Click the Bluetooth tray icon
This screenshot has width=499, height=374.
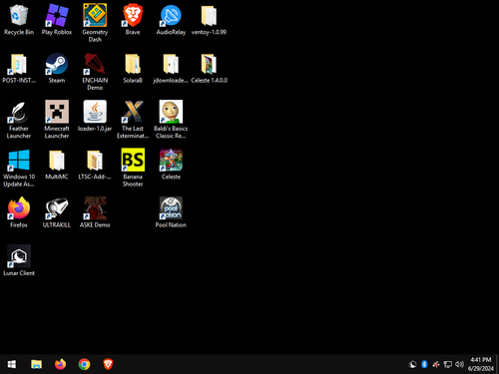424,364
